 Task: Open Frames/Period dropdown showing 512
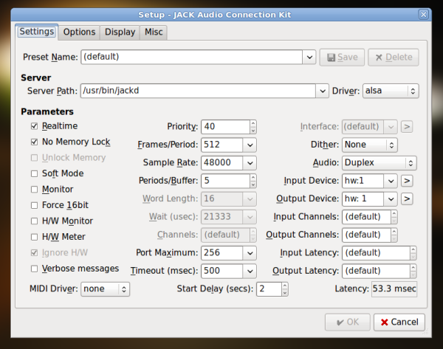pyautogui.click(x=250, y=145)
